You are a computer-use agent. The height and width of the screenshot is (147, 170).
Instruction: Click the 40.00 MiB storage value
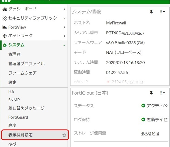click(150, 133)
